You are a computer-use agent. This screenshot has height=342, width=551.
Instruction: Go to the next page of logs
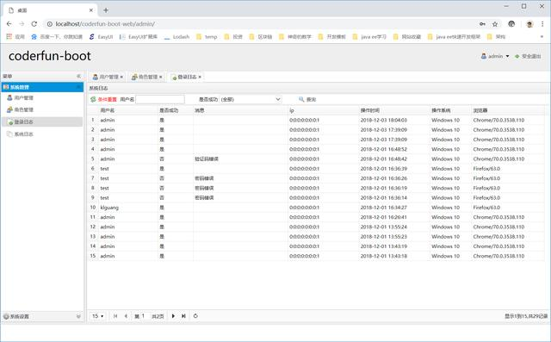(x=173, y=316)
